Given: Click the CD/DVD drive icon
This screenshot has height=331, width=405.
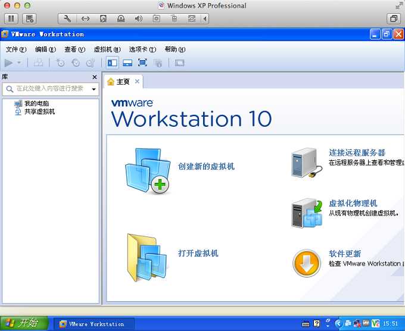Looking at the screenshot, I should pos(121,18).
